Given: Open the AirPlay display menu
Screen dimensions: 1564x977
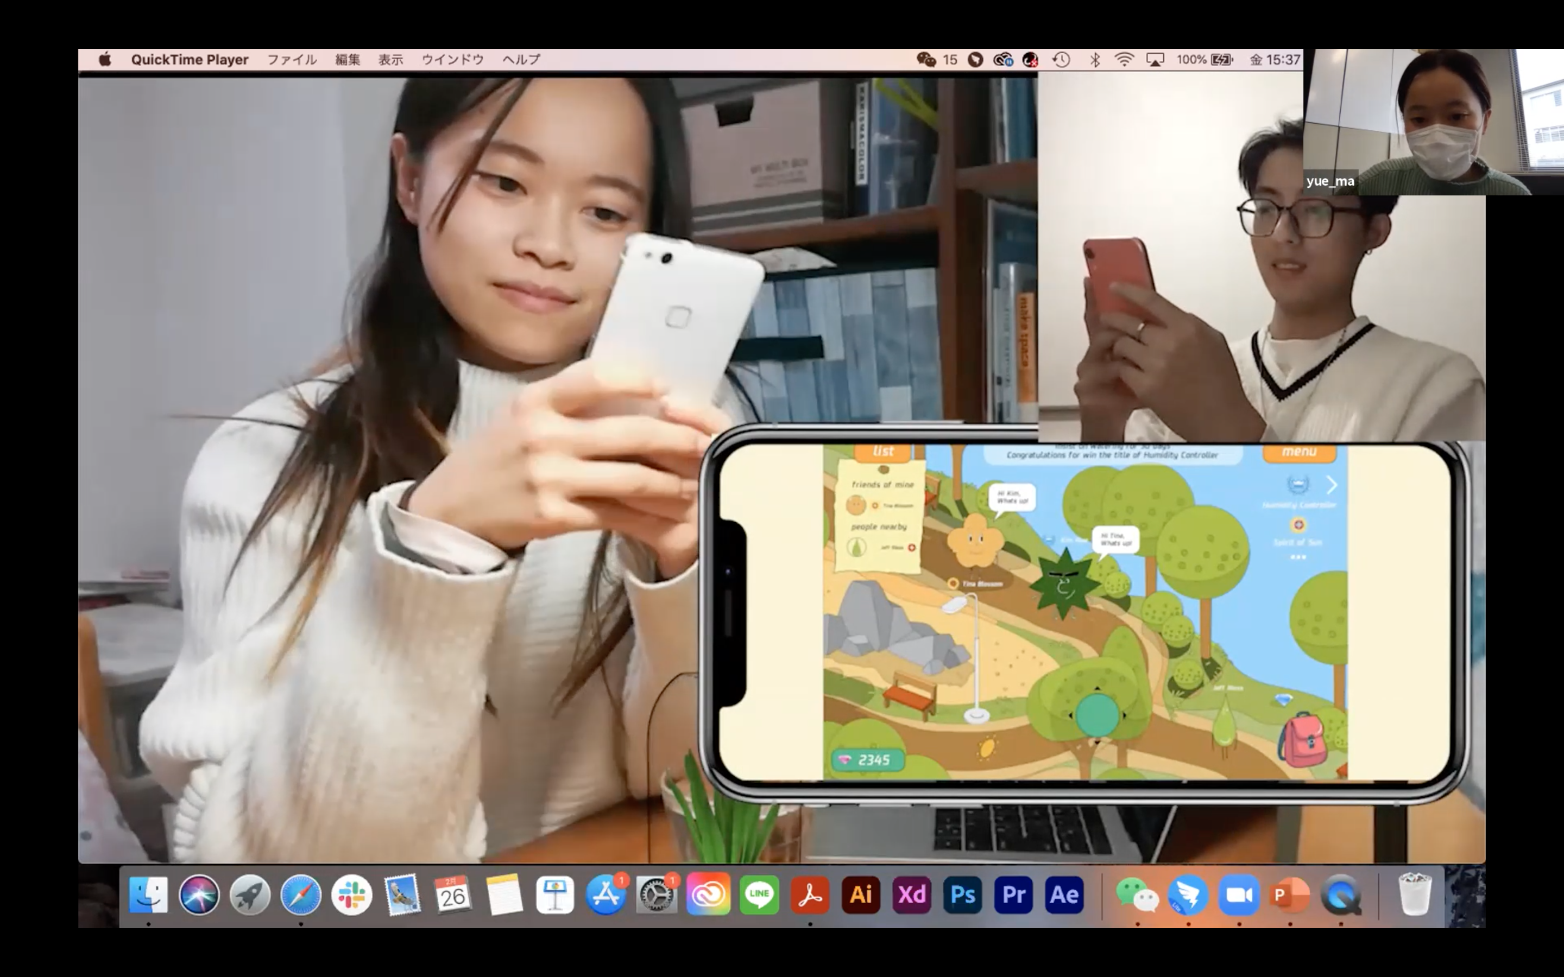Looking at the screenshot, I should (1155, 60).
